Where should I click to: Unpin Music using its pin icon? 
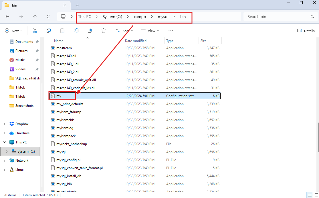click(x=37, y=60)
